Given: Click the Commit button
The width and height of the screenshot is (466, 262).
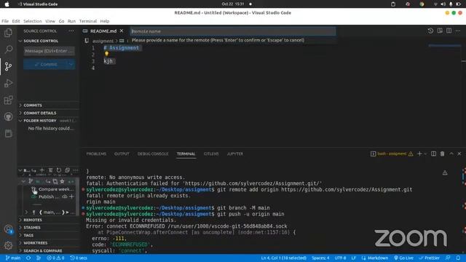Looking at the screenshot, I should [45, 64].
